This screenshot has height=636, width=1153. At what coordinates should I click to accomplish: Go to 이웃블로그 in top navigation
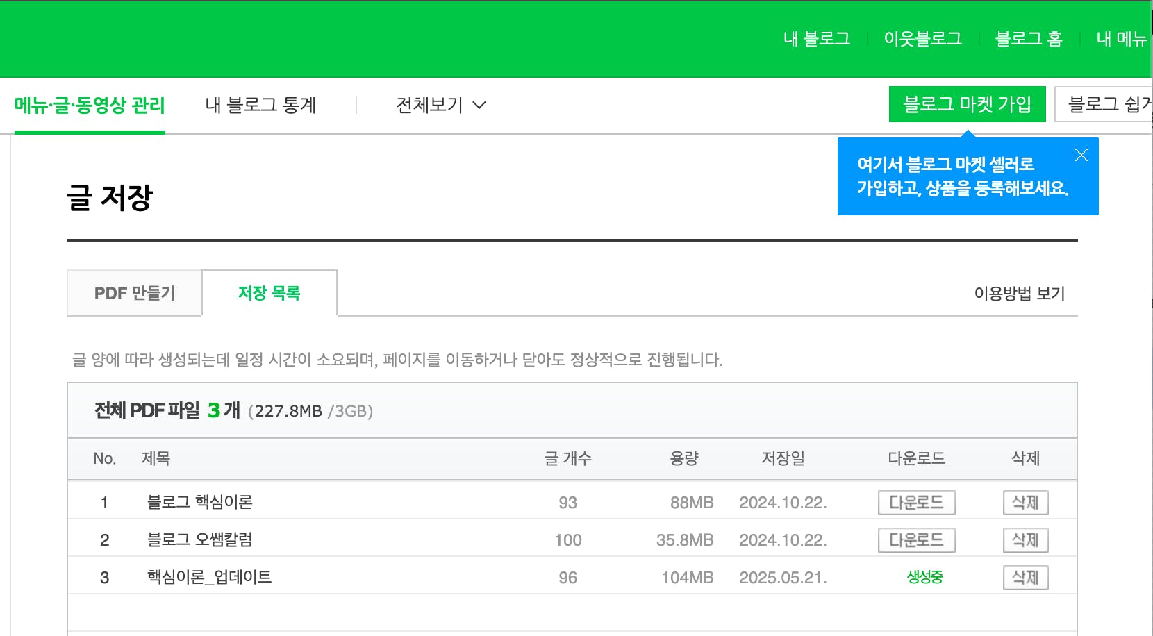click(x=922, y=39)
